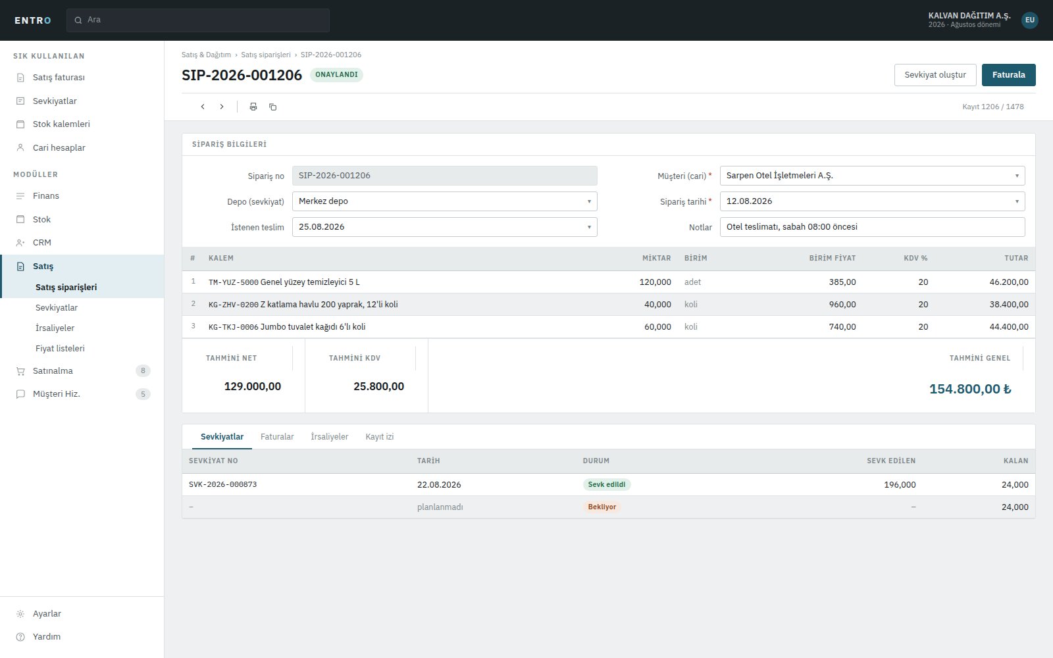The width and height of the screenshot is (1053, 658).
Task: Duplicate the order with copy icon
Action: 272,107
